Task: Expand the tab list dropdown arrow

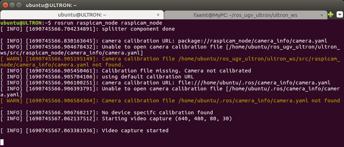Action: coord(339,15)
